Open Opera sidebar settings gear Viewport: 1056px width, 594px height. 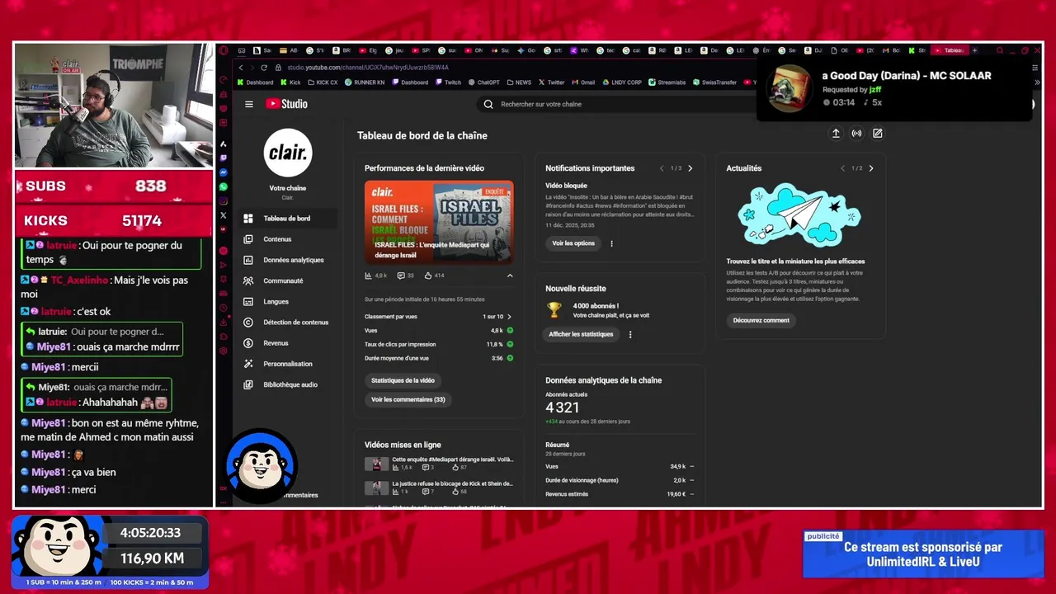[x=224, y=351]
